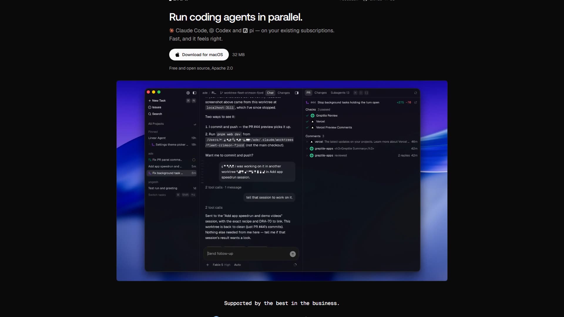This screenshot has width=564, height=317.
Task: Click the localhost:3111 code snippet
Action: pyautogui.click(x=220, y=108)
